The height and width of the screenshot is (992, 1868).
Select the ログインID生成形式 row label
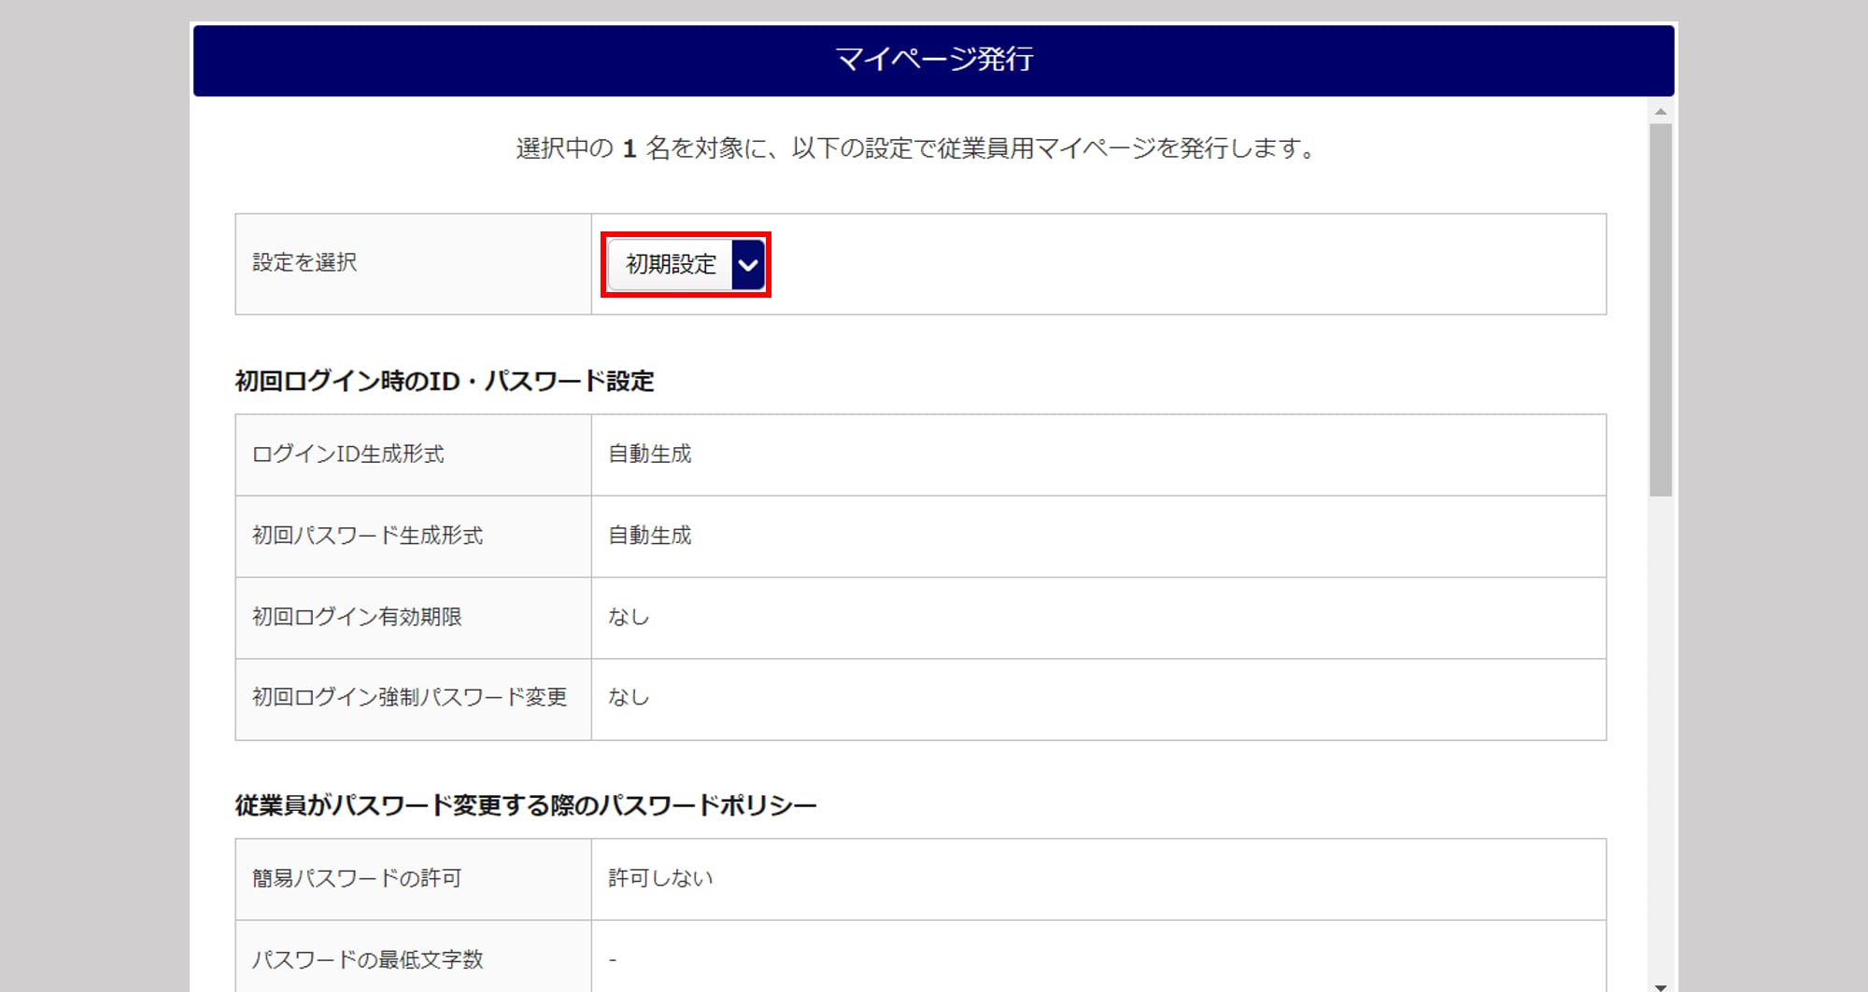coord(348,454)
